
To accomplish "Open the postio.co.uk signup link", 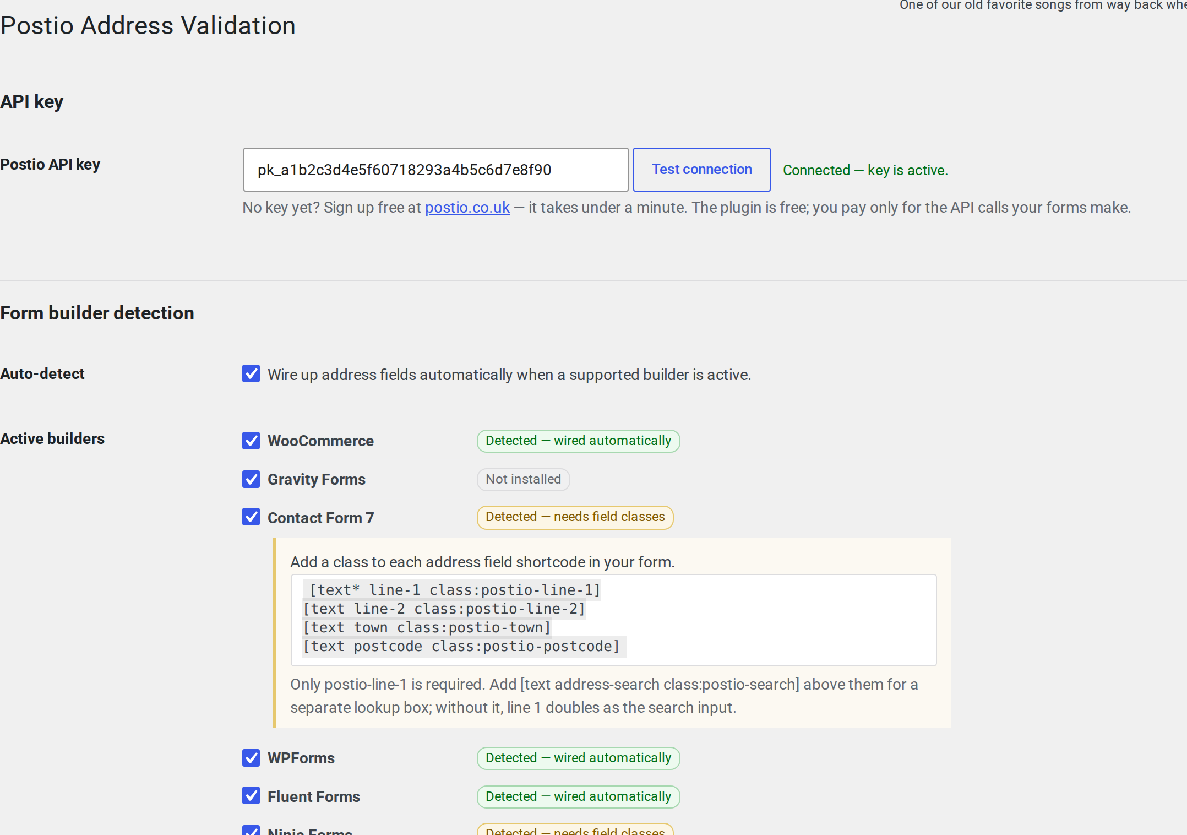I will (467, 208).
